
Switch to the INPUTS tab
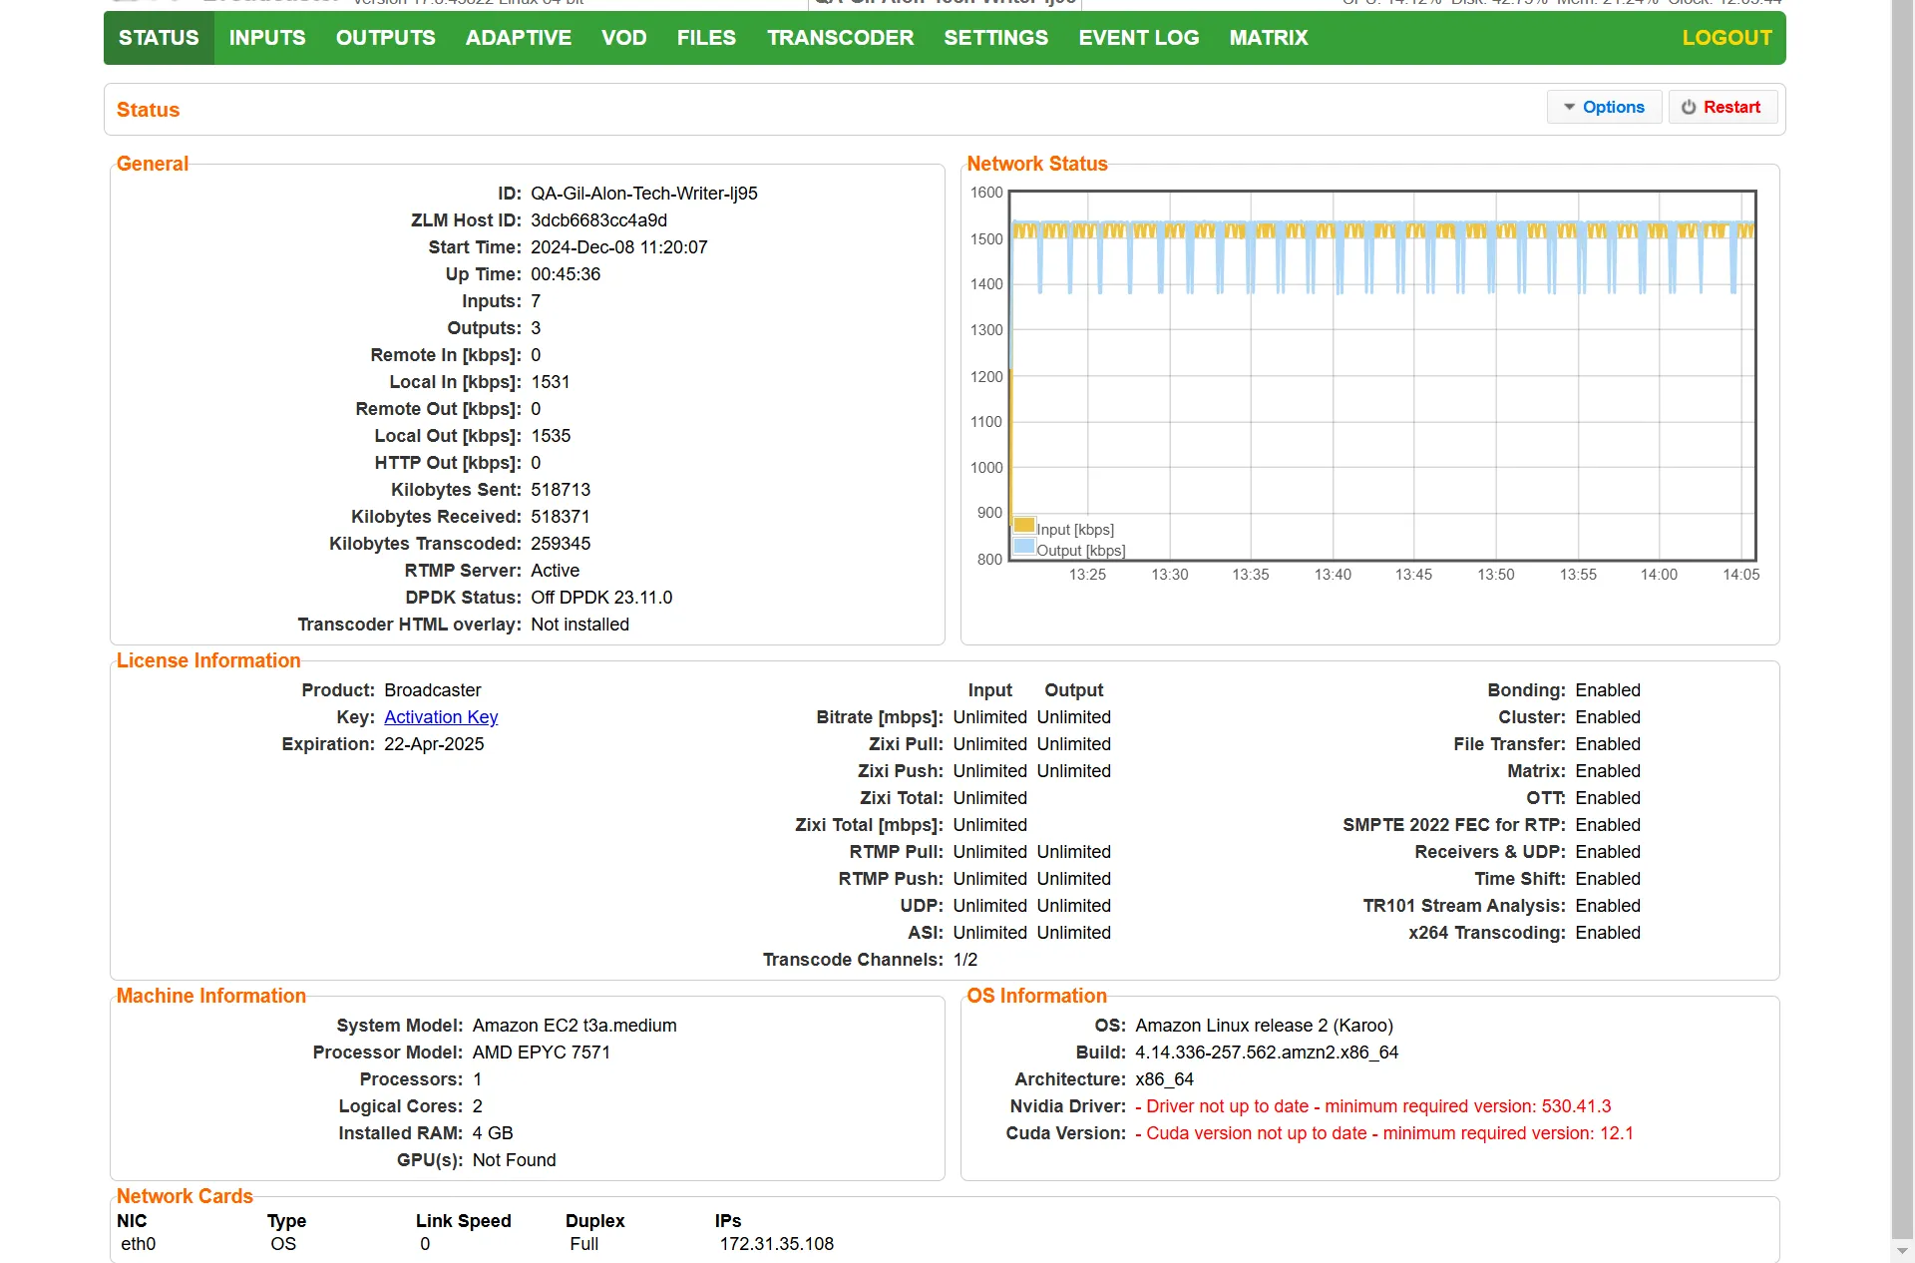267,38
